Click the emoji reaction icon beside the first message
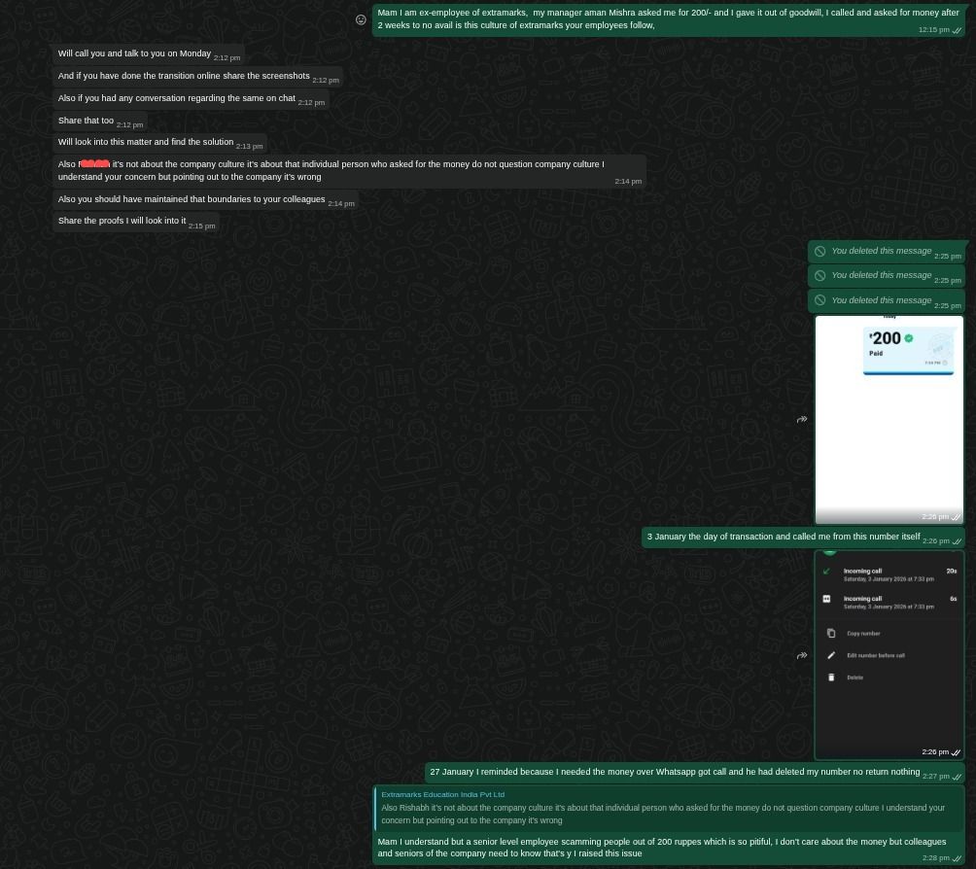Viewport: 976px width, 869px height. (361, 19)
